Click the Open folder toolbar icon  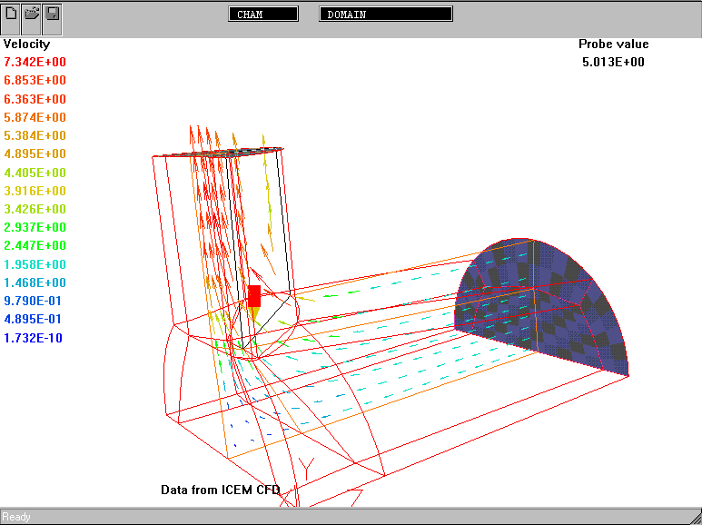[32, 15]
